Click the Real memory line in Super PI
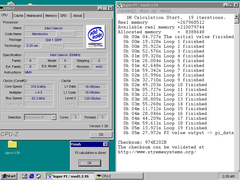 (x=161, y=22)
